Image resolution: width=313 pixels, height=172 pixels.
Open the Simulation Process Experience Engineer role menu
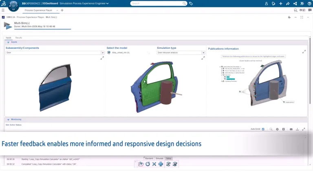pos(84,3)
